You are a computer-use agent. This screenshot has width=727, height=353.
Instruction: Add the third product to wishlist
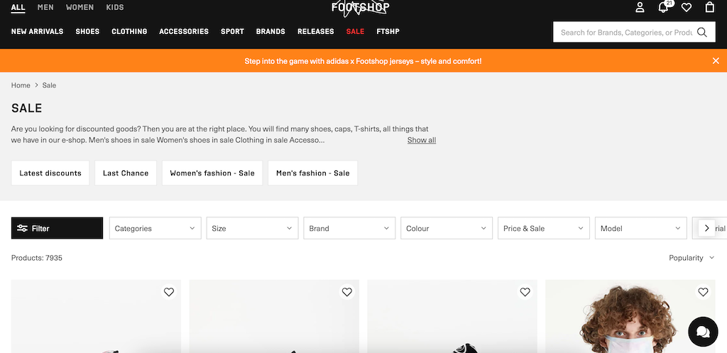(x=525, y=292)
